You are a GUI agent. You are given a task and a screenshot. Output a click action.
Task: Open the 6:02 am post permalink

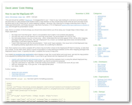click(34, 17)
